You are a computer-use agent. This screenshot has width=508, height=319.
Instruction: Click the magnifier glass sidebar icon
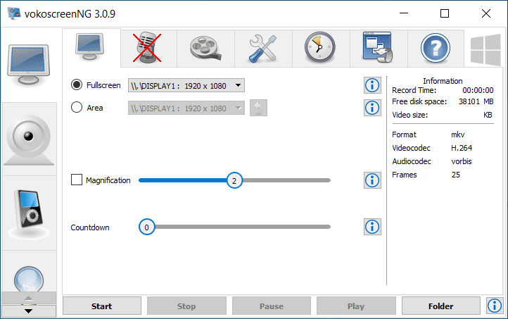(29, 279)
